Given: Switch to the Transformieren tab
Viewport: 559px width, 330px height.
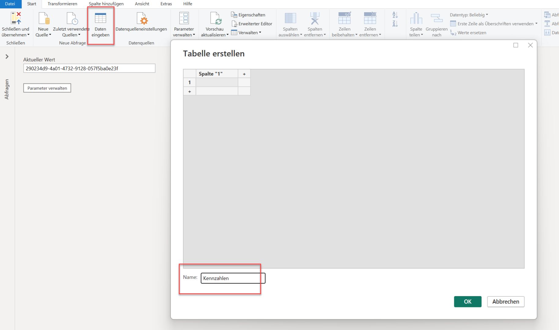Looking at the screenshot, I should [x=62, y=4].
